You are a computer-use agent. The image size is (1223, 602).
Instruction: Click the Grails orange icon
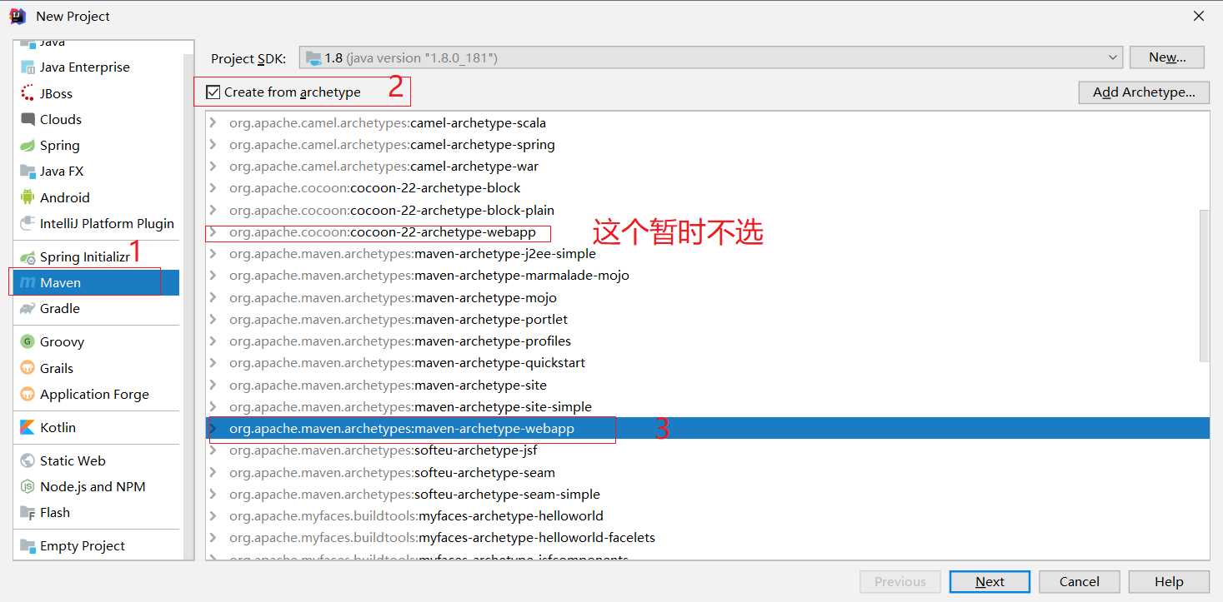point(28,368)
